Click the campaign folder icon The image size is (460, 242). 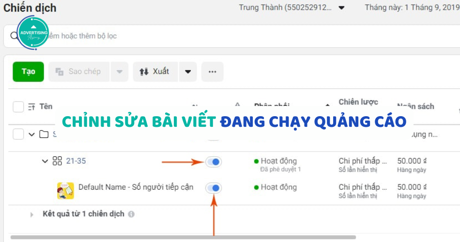click(44, 135)
